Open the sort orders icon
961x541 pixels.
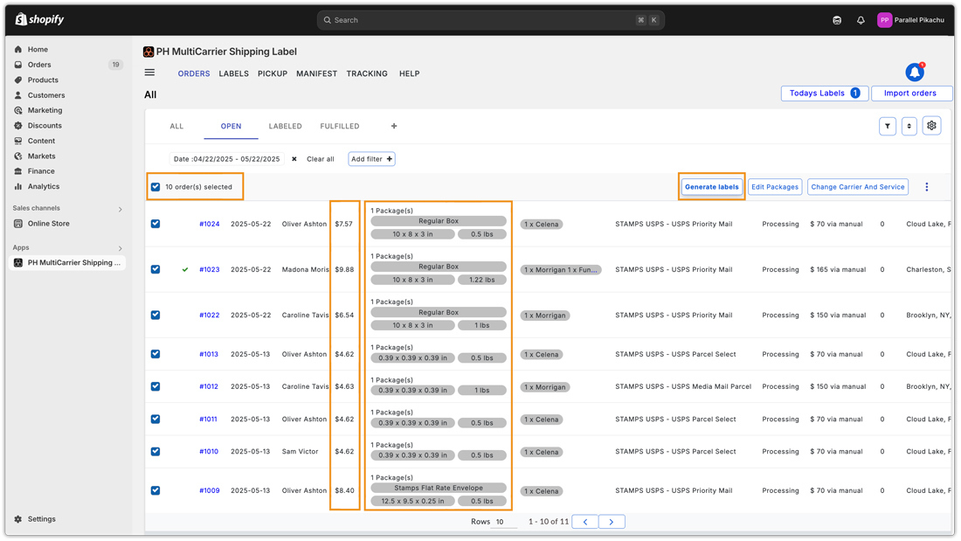coord(909,127)
